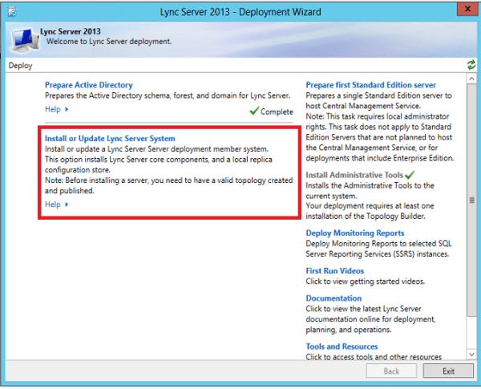Expand Help under Install or Update Lync
Image resolution: width=481 pixels, height=389 pixels.
56,205
